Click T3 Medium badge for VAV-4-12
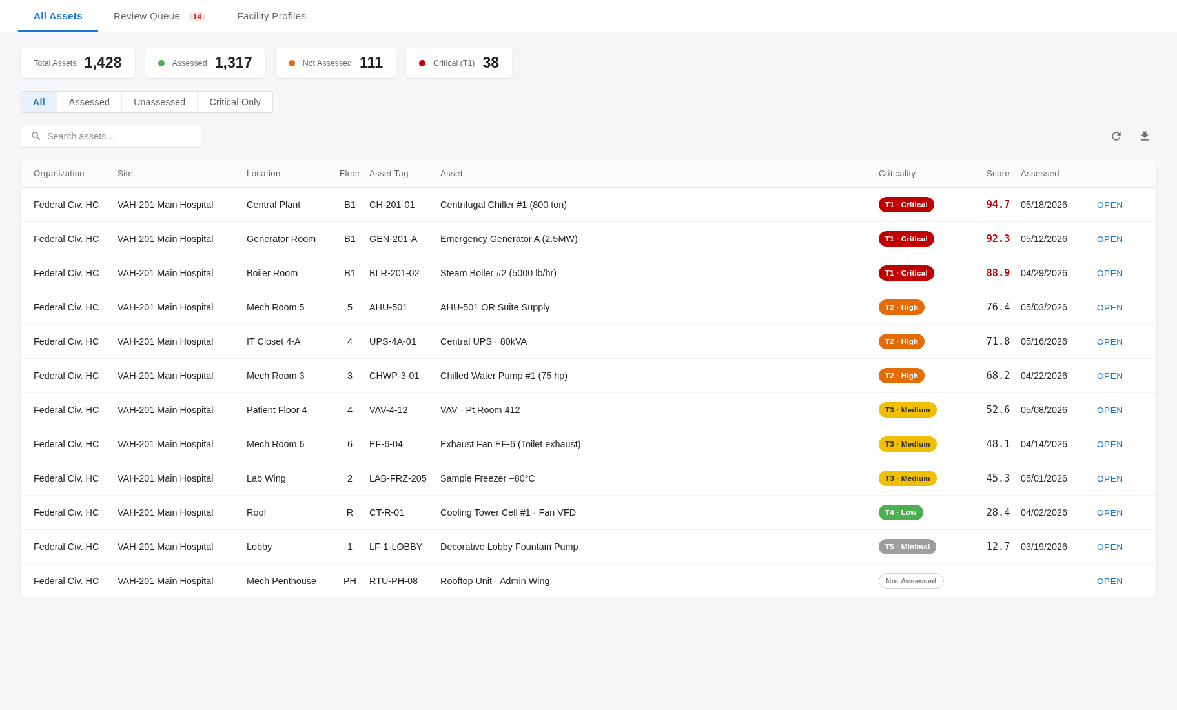1177x710 pixels. 908,410
